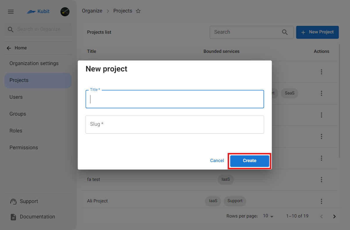Click the IaaS tag on fa test row
This screenshot has width=350, height=230.
click(226, 179)
